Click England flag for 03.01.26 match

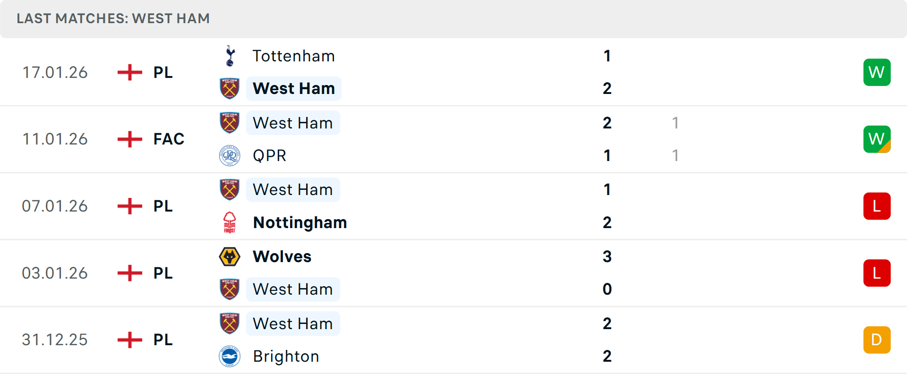pos(130,273)
